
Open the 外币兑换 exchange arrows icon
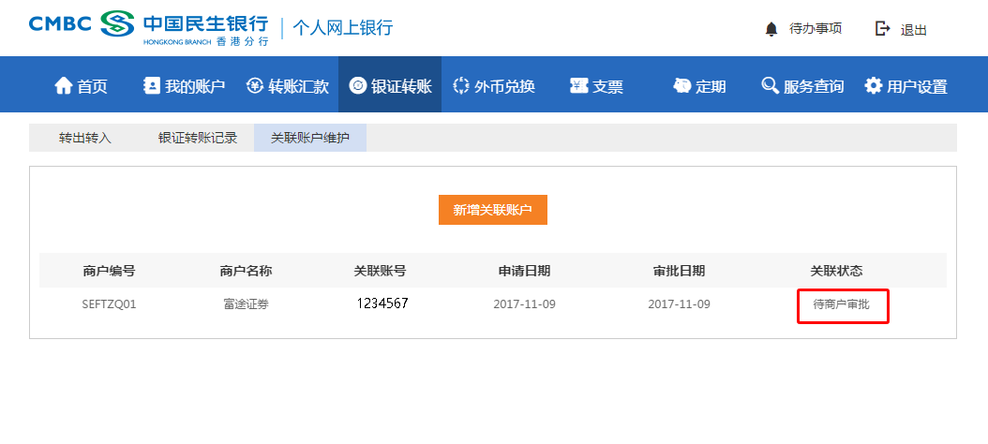tap(461, 85)
